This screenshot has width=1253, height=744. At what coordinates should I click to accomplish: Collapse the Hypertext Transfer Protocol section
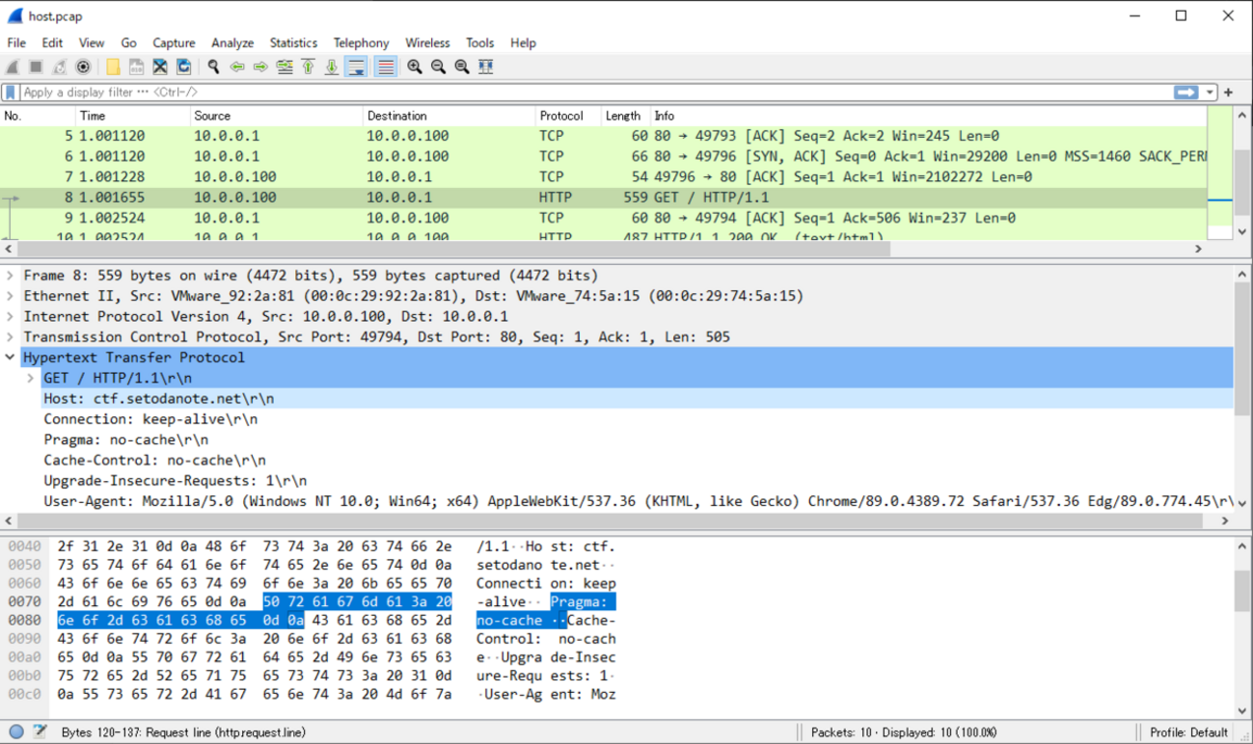(x=11, y=358)
